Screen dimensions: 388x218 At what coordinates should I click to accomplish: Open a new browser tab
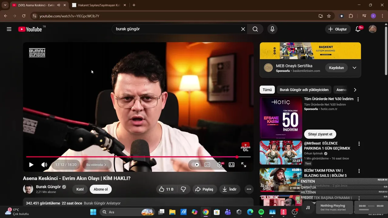[x=134, y=5]
